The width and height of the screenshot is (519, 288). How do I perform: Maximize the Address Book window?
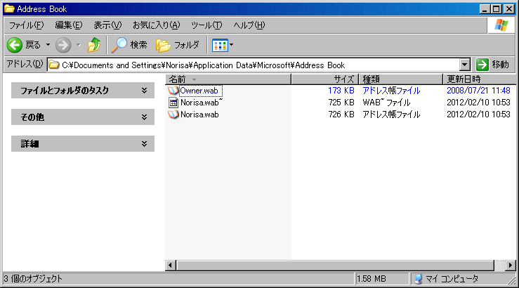click(497, 9)
